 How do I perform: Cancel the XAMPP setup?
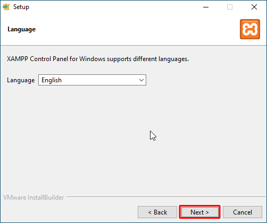tap(243, 212)
